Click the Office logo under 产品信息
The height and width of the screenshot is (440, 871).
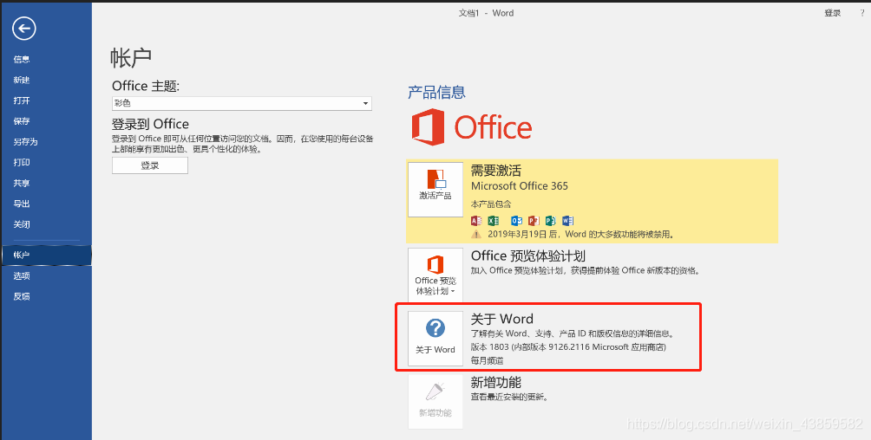tap(472, 127)
